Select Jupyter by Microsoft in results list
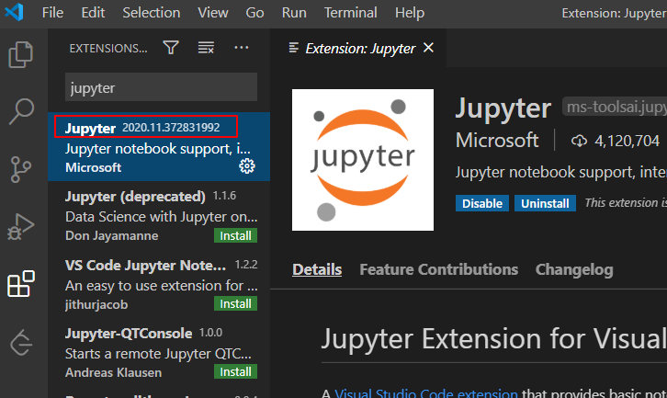Image resolution: width=667 pixels, height=398 pixels. [159, 147]
